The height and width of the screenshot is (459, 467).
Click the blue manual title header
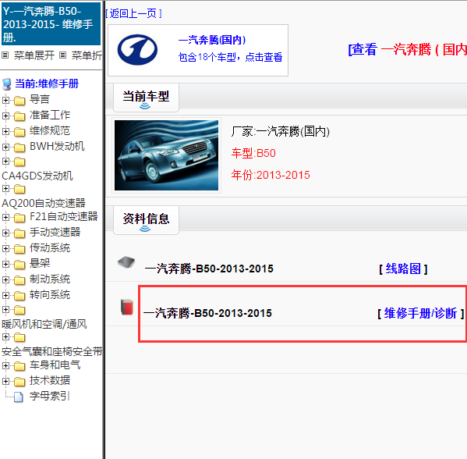pyautogui.click(x=51, y=24)
